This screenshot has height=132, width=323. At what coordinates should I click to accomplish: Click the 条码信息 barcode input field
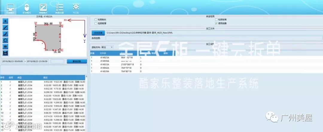(214, 38)
